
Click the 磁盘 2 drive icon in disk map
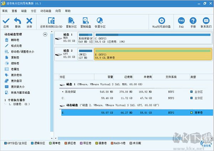coord(59,55)
